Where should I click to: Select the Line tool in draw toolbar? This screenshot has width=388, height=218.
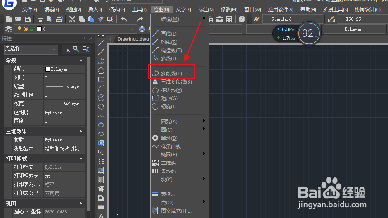(101, 43)
